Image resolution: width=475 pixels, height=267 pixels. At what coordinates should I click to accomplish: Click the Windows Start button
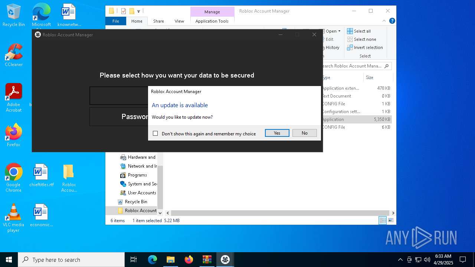coord(9,260)
